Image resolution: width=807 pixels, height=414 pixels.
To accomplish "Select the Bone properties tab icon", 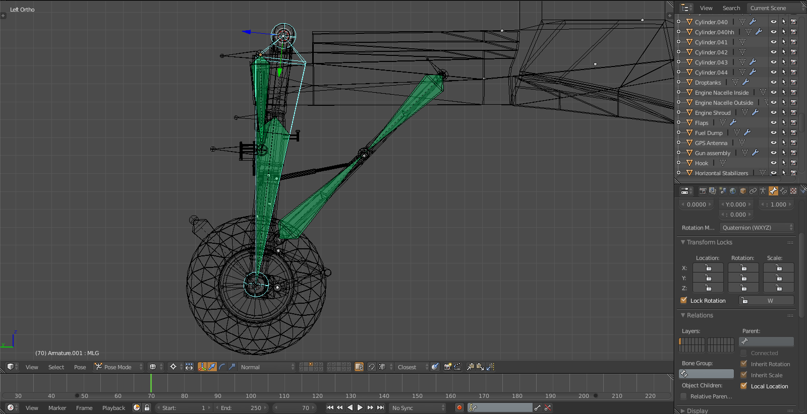I will [x=773, y=191].
